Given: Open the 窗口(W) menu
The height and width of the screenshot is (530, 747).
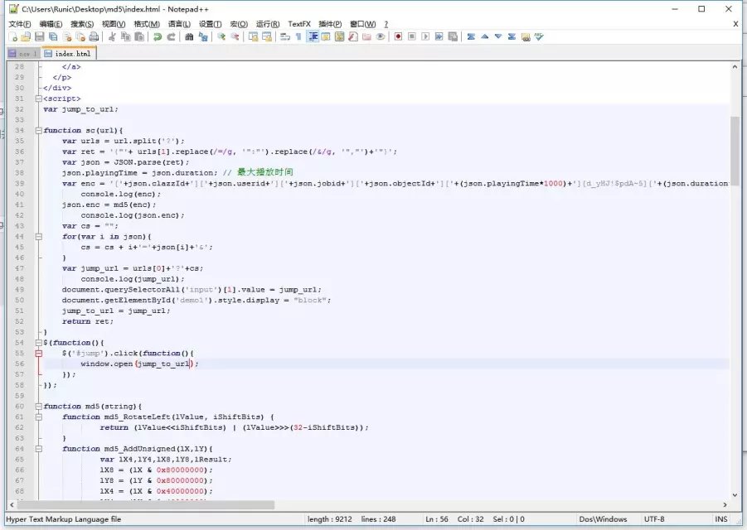Looking at the screenshot, I should coord(362,24).
